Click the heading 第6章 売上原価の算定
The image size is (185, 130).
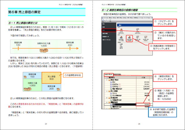point(24,12)
